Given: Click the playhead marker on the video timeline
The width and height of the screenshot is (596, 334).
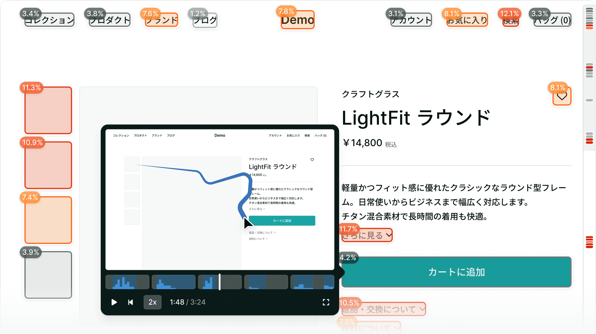Looking at the screenshot, I should tap(219, 282).
